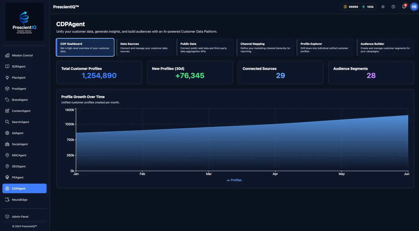419x231 pixels.
Task: Click the PlanAgent lightbulb icon
Action: click(x=7, y=78)
